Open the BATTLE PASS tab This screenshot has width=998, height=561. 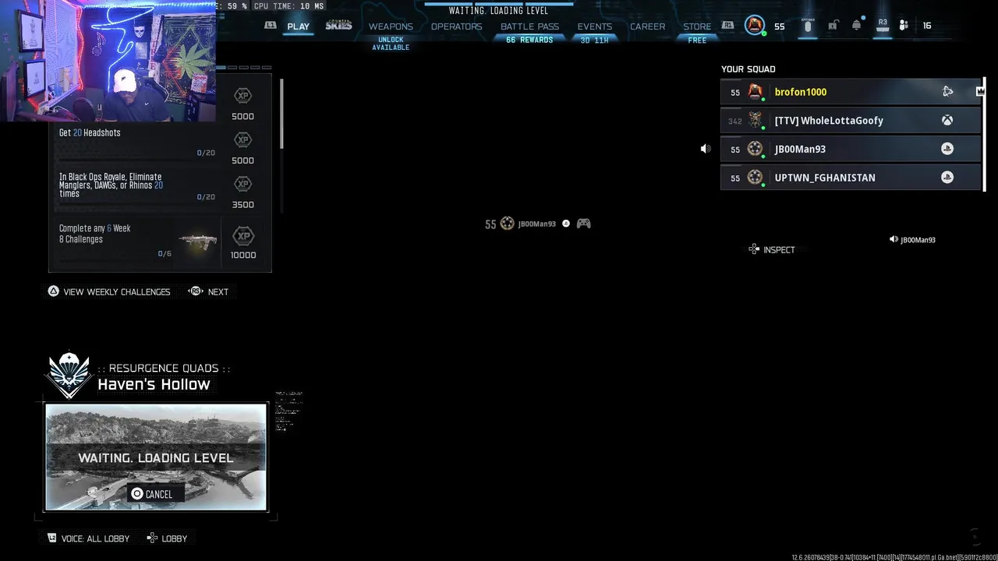[x=529, y=26]
